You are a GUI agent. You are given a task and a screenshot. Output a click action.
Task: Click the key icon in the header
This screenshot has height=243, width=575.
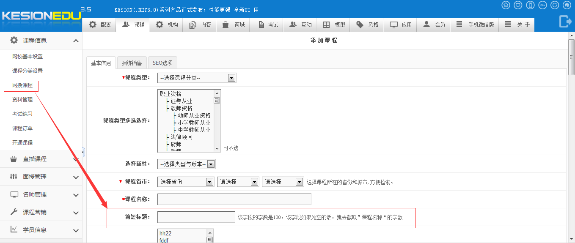(x=542, y=5)
